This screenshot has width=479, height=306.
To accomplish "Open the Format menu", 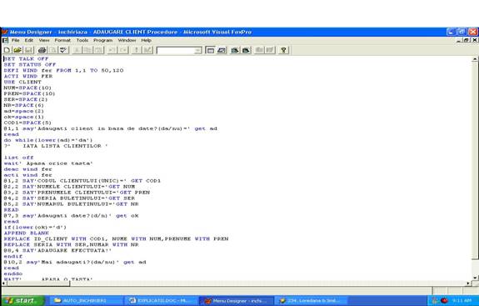I will pyautogui.click(x=62, y=40).
